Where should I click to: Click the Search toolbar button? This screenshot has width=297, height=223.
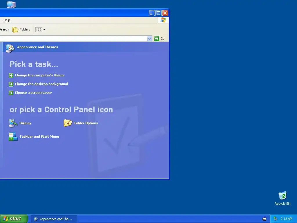tap(4, 29)
